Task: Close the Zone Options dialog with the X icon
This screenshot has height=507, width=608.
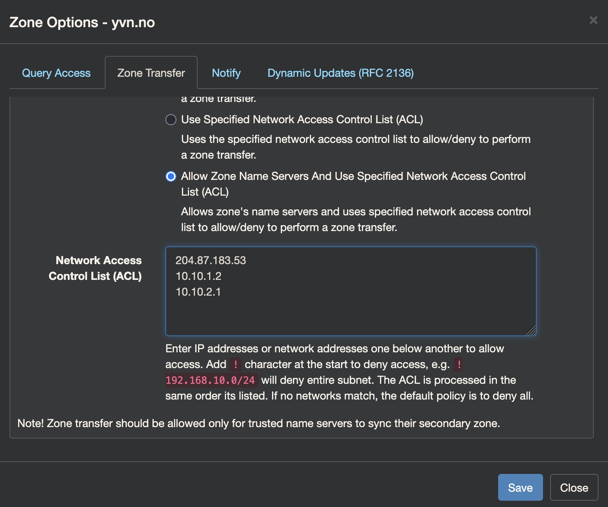Action: coord(594,20)
